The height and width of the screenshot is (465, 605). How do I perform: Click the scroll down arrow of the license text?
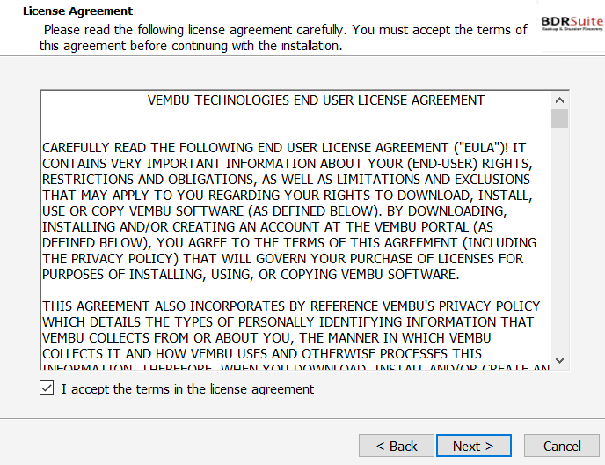click(x=559, y=360)
